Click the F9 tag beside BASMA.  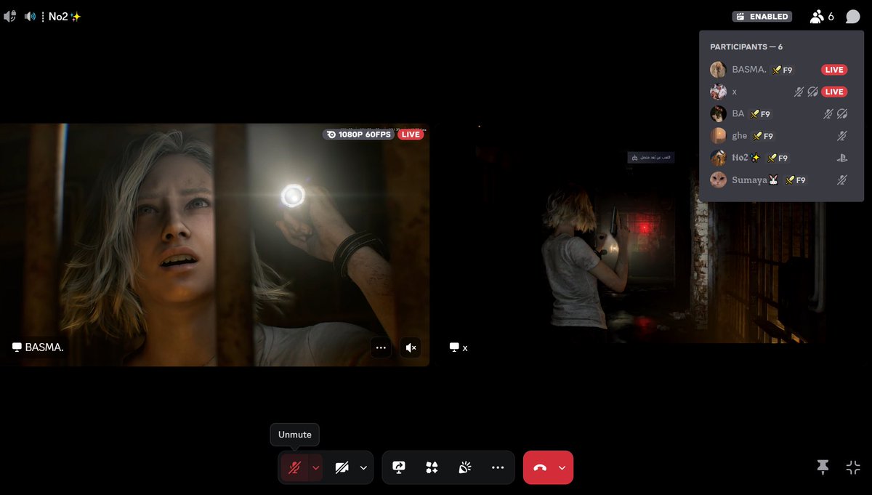pyautogui.click(x=782, y=70)
